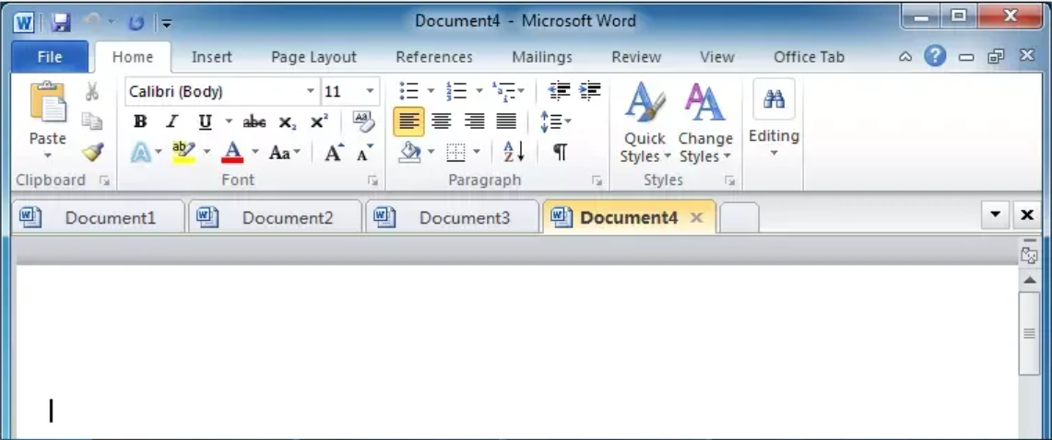1052x440 pixels.
Task: Apply the red font color
Action: pyautogui.click(x=232, y=153)
